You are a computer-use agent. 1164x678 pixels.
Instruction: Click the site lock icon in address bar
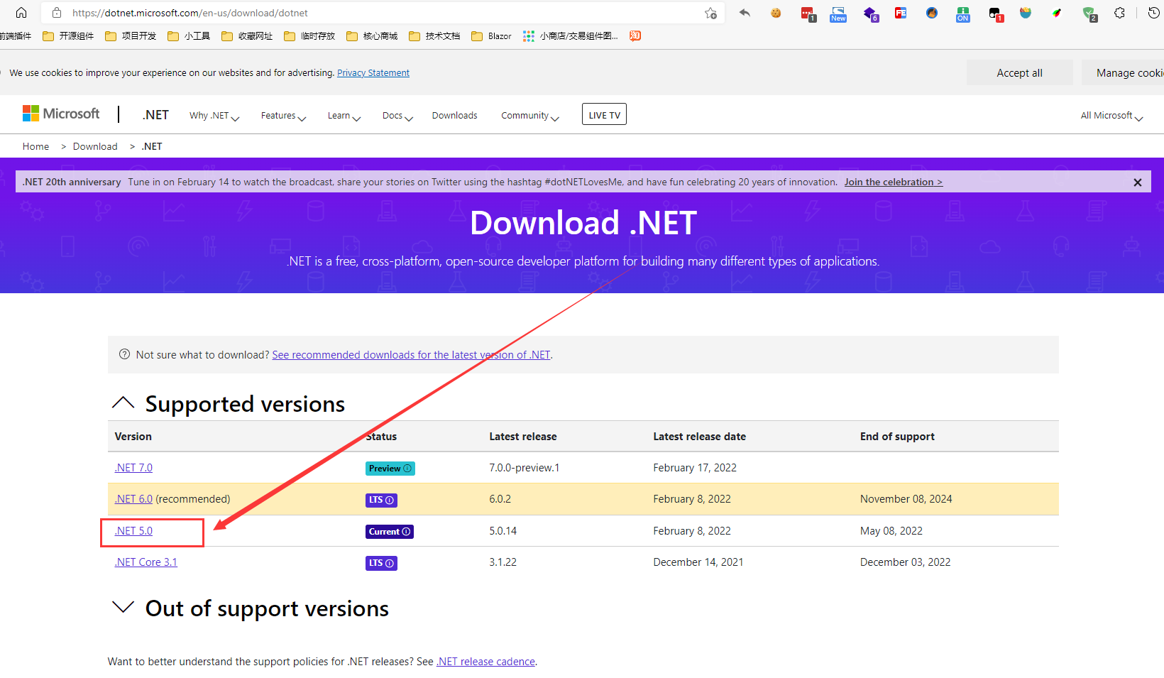(57, 13)
